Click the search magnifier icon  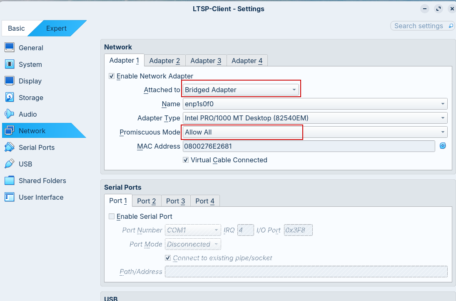[451, 26]
